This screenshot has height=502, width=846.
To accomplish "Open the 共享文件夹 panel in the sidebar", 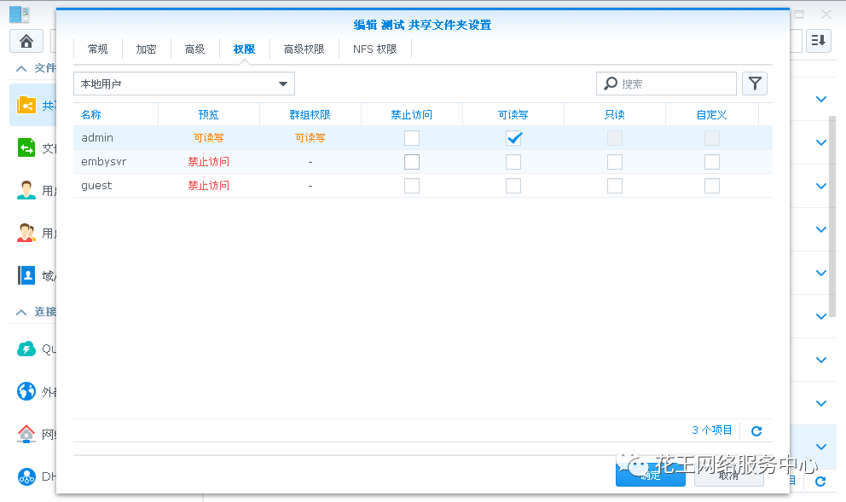I will [28, 104].
